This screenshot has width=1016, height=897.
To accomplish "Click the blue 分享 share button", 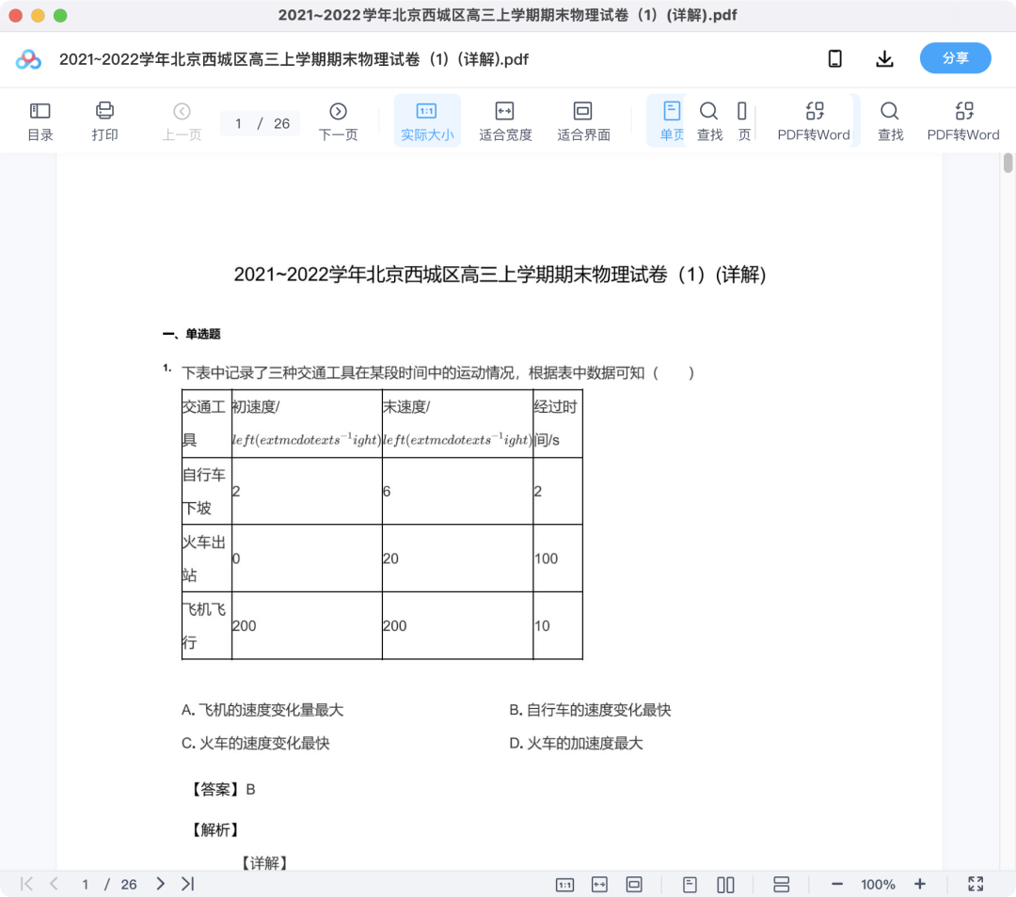I will click(955, 58).
